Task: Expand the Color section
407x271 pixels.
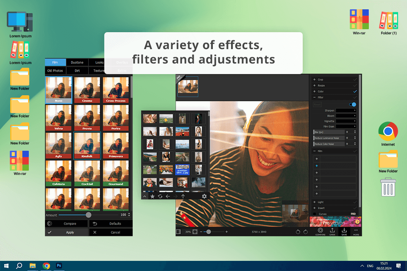Action: (x=314, y=91)
